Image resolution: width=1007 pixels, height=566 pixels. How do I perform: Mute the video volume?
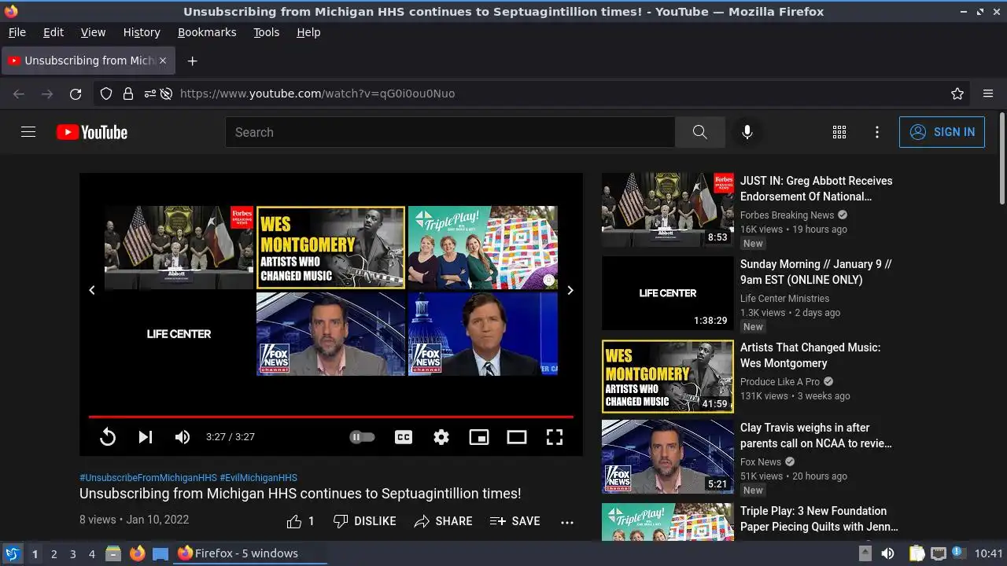(183, 437)
